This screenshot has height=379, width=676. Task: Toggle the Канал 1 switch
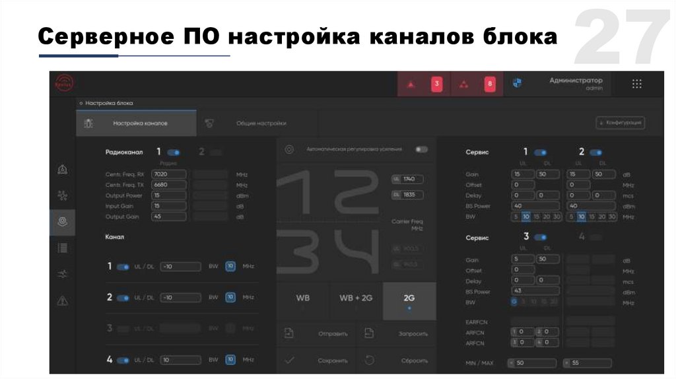(123, 267)
